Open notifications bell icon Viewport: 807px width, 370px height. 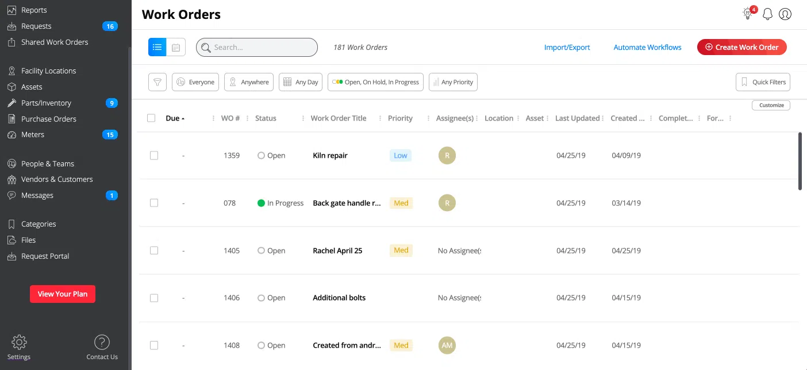tap(767, 14)
